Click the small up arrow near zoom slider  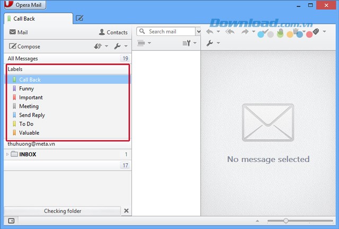(257, 221)
